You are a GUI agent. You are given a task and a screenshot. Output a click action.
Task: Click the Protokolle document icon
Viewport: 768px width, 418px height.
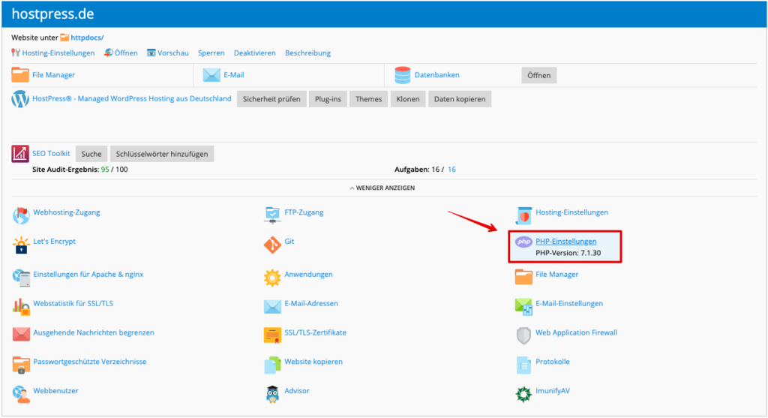click(523, 365)
